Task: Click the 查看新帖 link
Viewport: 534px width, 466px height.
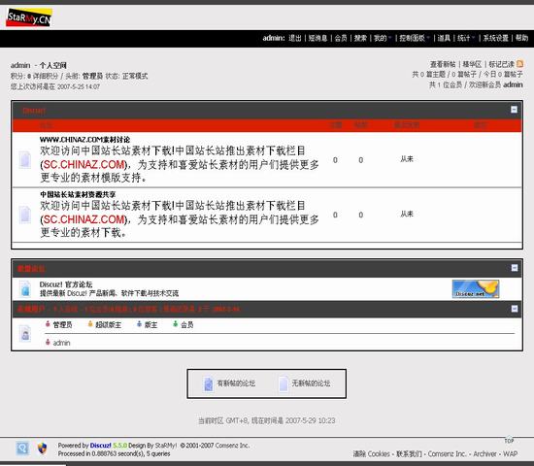Action: pyautogui.click(x=443, y=64)
